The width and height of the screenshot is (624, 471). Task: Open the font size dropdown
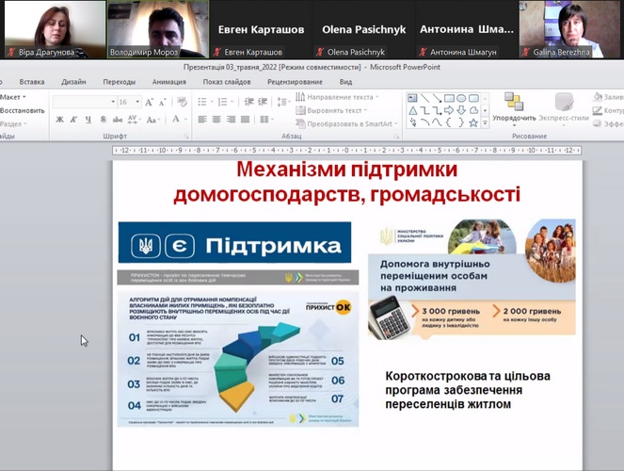click(x=137, y=102)
